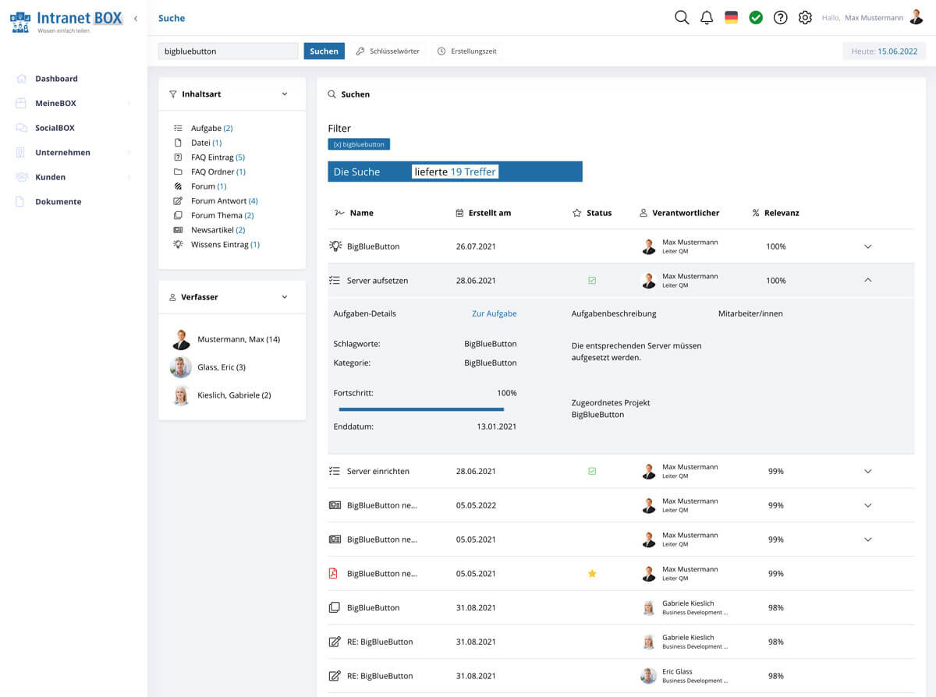Viewport: 936px width, 697px height.
Task: Click the Kunden people icon
Action: (21, 177)
